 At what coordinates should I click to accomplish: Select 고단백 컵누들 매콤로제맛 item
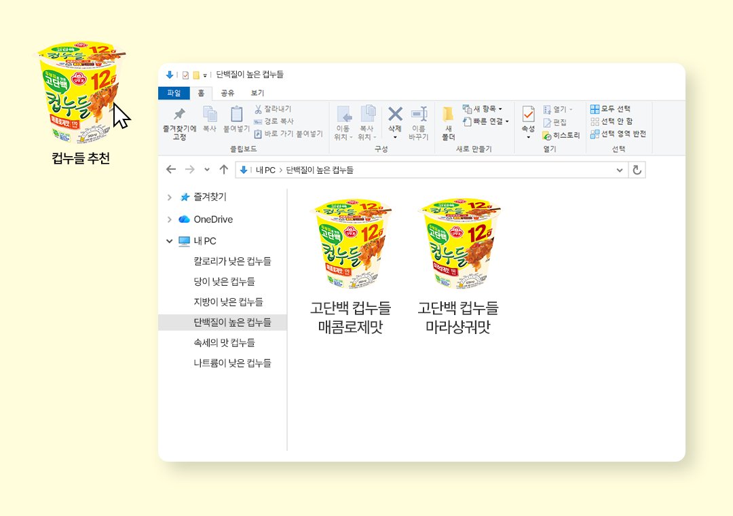click(x=351, y=265)
